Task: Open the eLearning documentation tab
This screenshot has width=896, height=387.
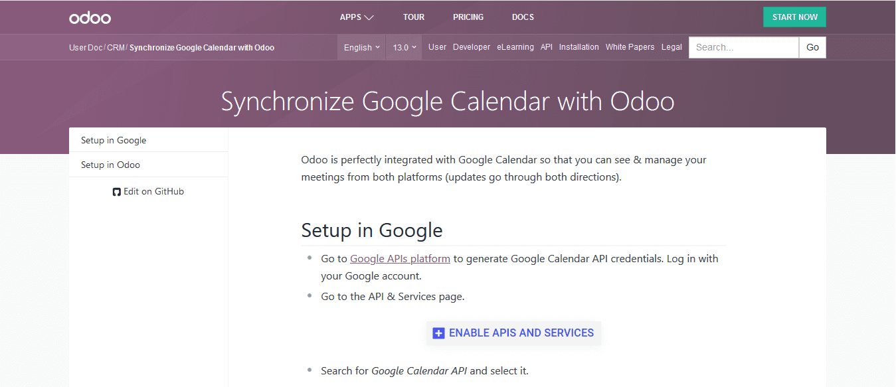Action: [x=515, y=47]
